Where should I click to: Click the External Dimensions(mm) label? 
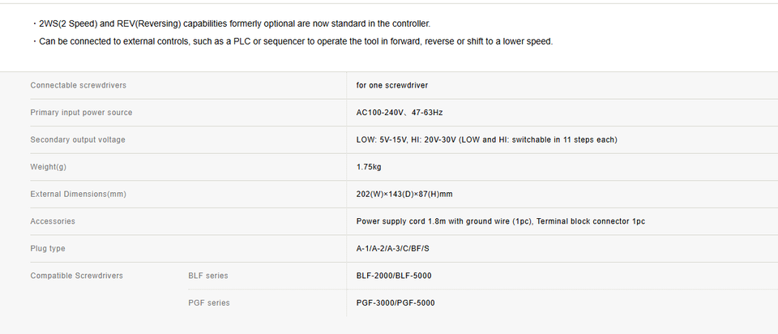[79, 195]
